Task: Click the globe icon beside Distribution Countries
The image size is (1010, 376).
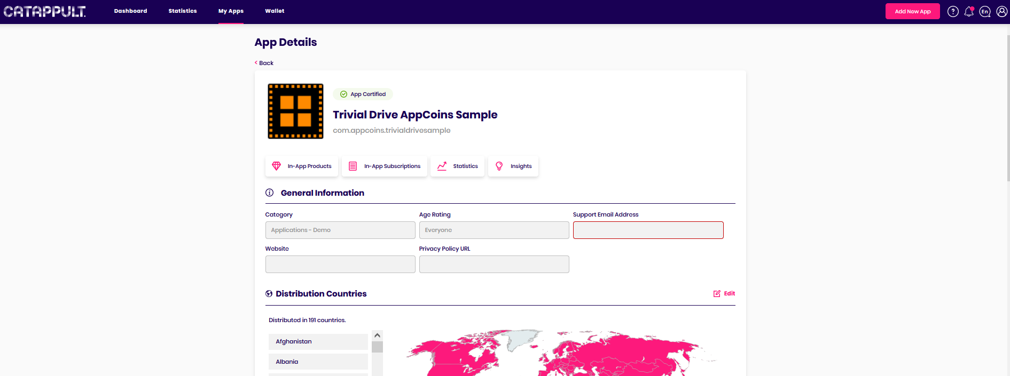Action: point(269,294)
